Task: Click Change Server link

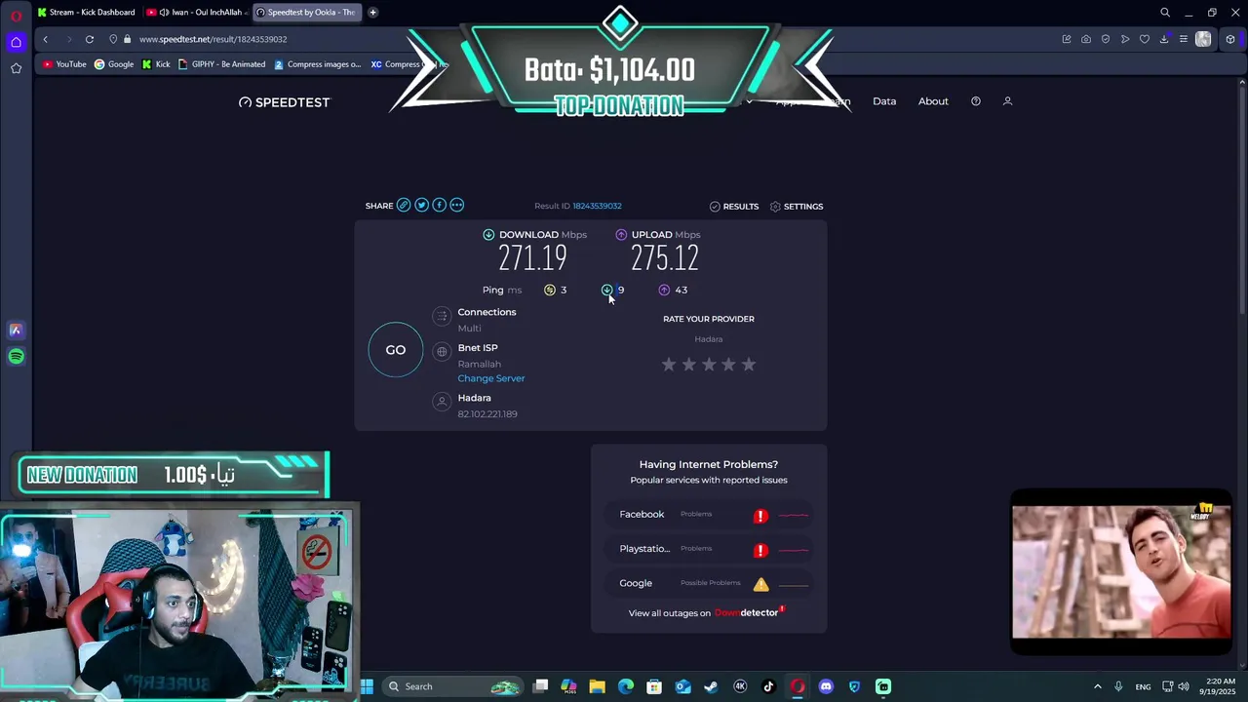Action: 491,378
